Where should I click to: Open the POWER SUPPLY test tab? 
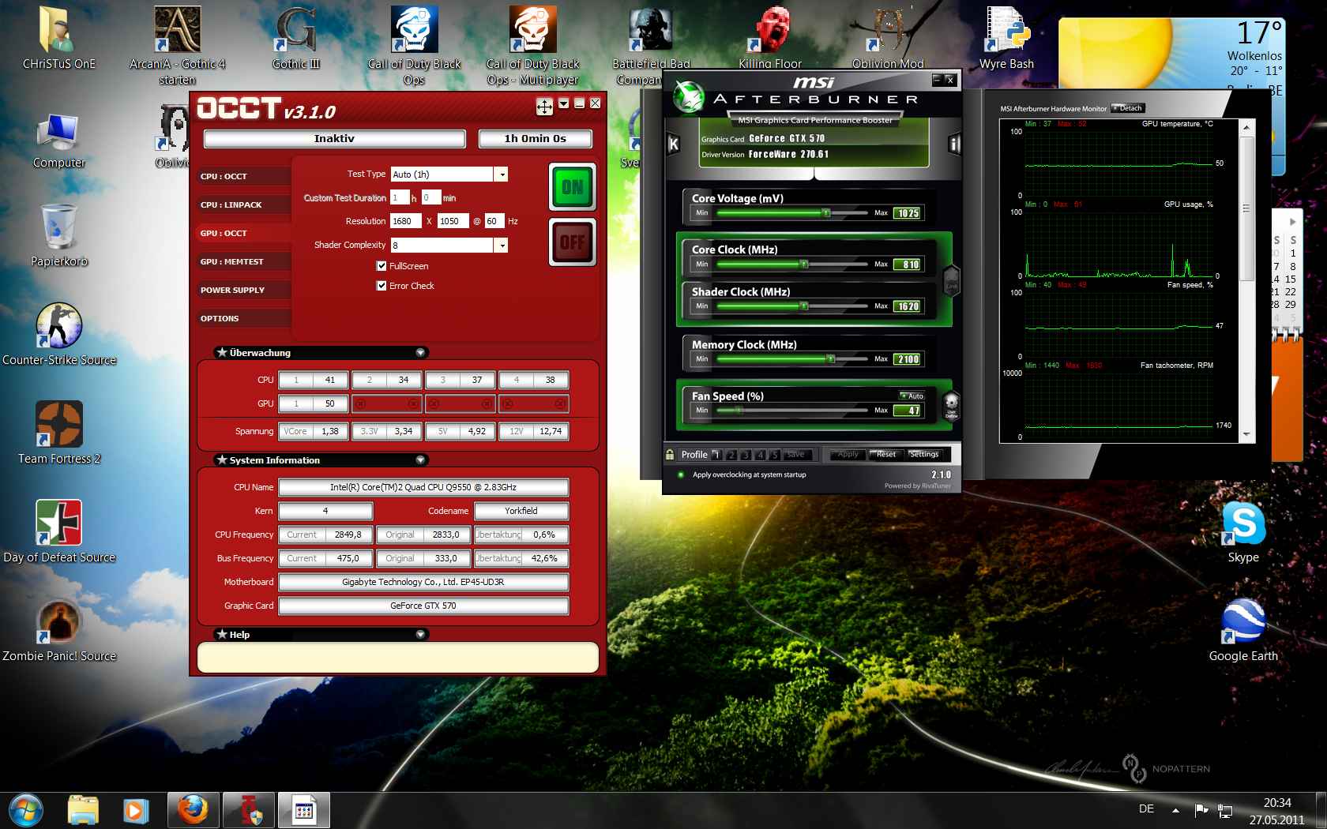pyautogui.click(x=243, y=290)
